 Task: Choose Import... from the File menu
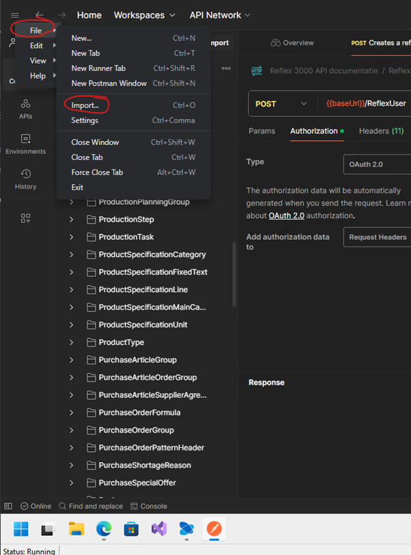(133, 105)
